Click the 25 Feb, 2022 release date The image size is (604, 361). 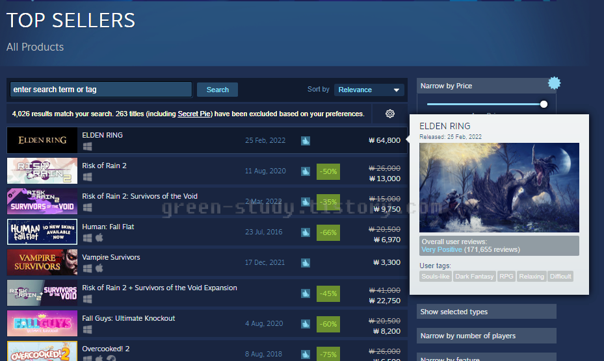pos(265,140)
